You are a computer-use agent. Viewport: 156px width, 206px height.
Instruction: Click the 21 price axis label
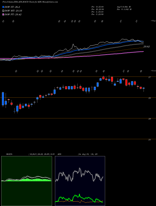pyautogui.click(x=149, y=140)
